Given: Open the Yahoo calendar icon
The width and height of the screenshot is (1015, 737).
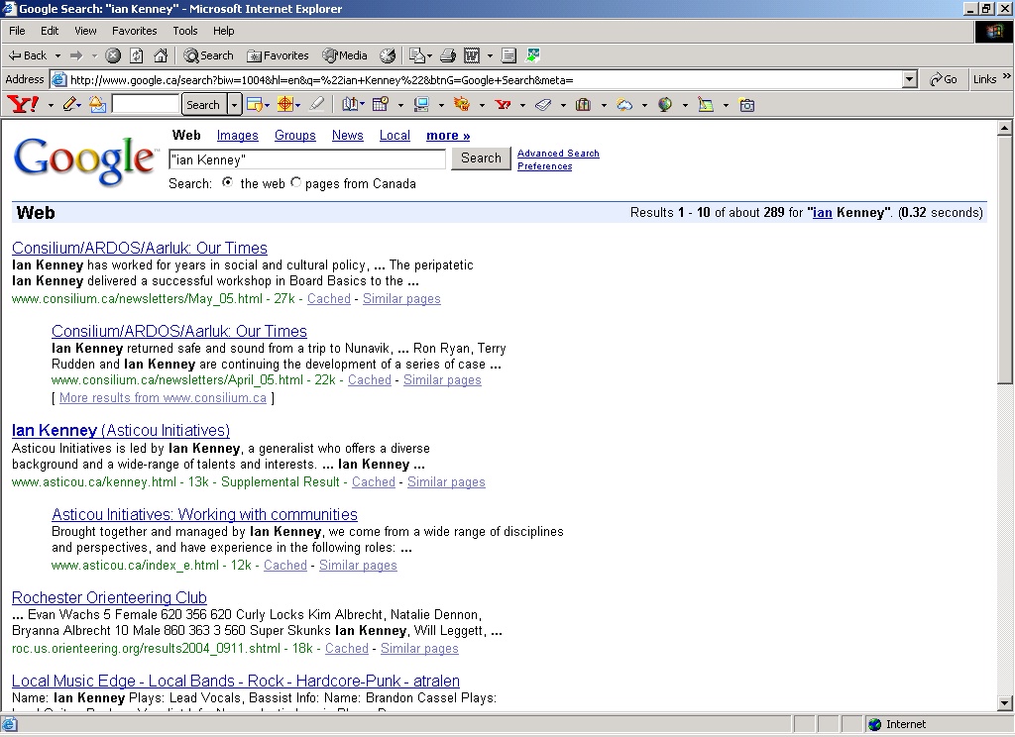Looking at the screenshot, I should [381, 104].
